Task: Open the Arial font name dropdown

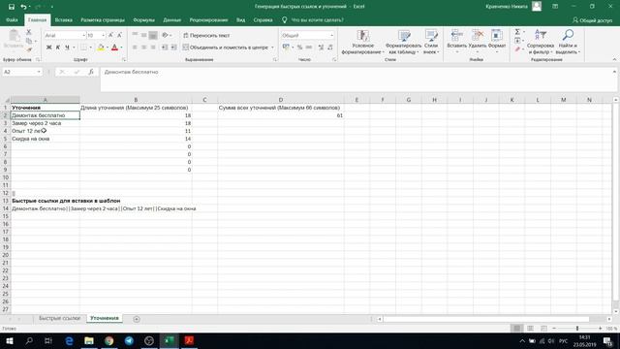Action: pyautogui.click(x=83, y=36)
